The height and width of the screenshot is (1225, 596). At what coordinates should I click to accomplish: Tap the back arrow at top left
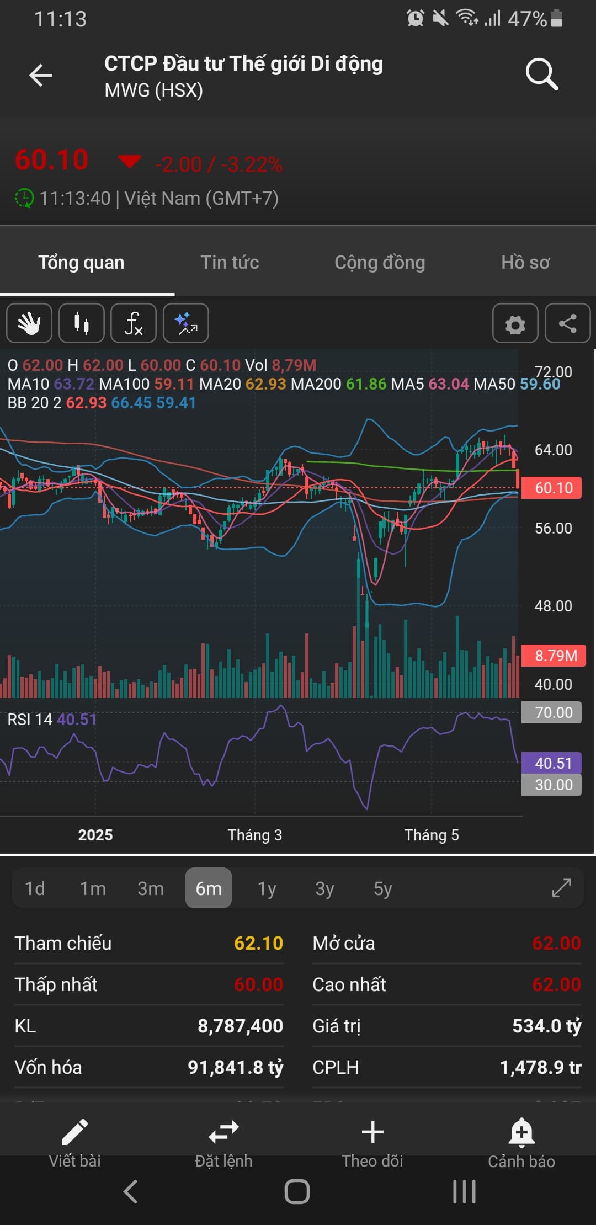click(41, 76)
